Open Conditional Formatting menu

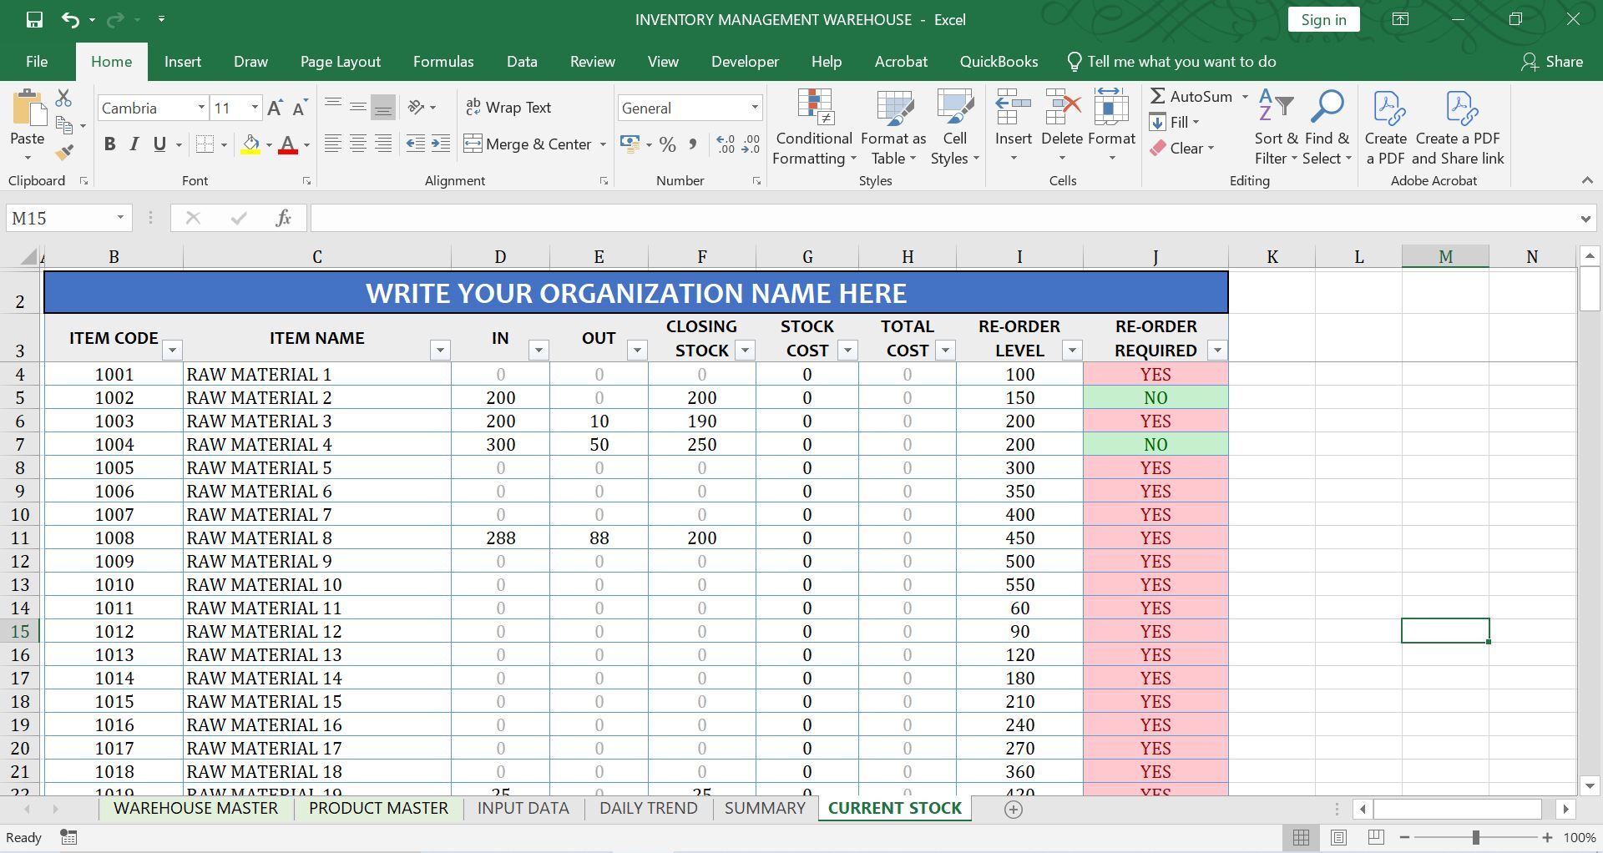814,127
